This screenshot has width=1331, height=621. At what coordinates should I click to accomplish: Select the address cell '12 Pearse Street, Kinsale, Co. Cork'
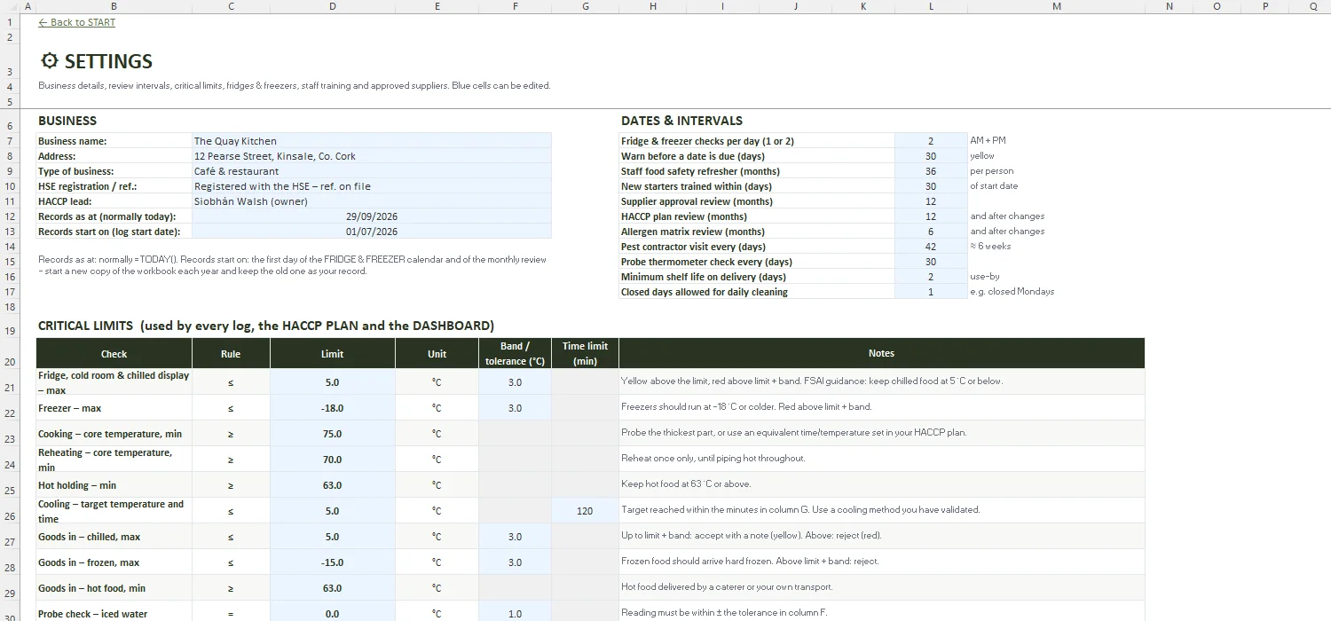[372, 156]
